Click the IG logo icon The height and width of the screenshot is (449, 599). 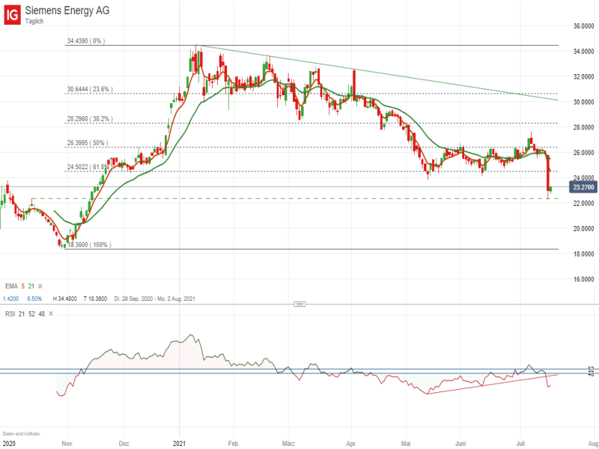[x=12, y=15]
